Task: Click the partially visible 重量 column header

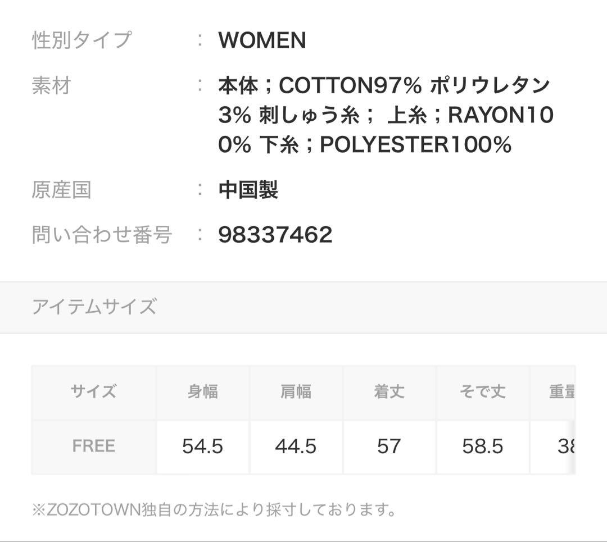Action: tap(561, 391)
